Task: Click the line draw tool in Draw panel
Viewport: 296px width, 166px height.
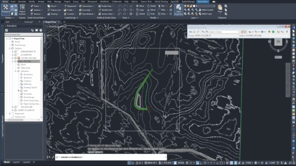Action: 119,6
